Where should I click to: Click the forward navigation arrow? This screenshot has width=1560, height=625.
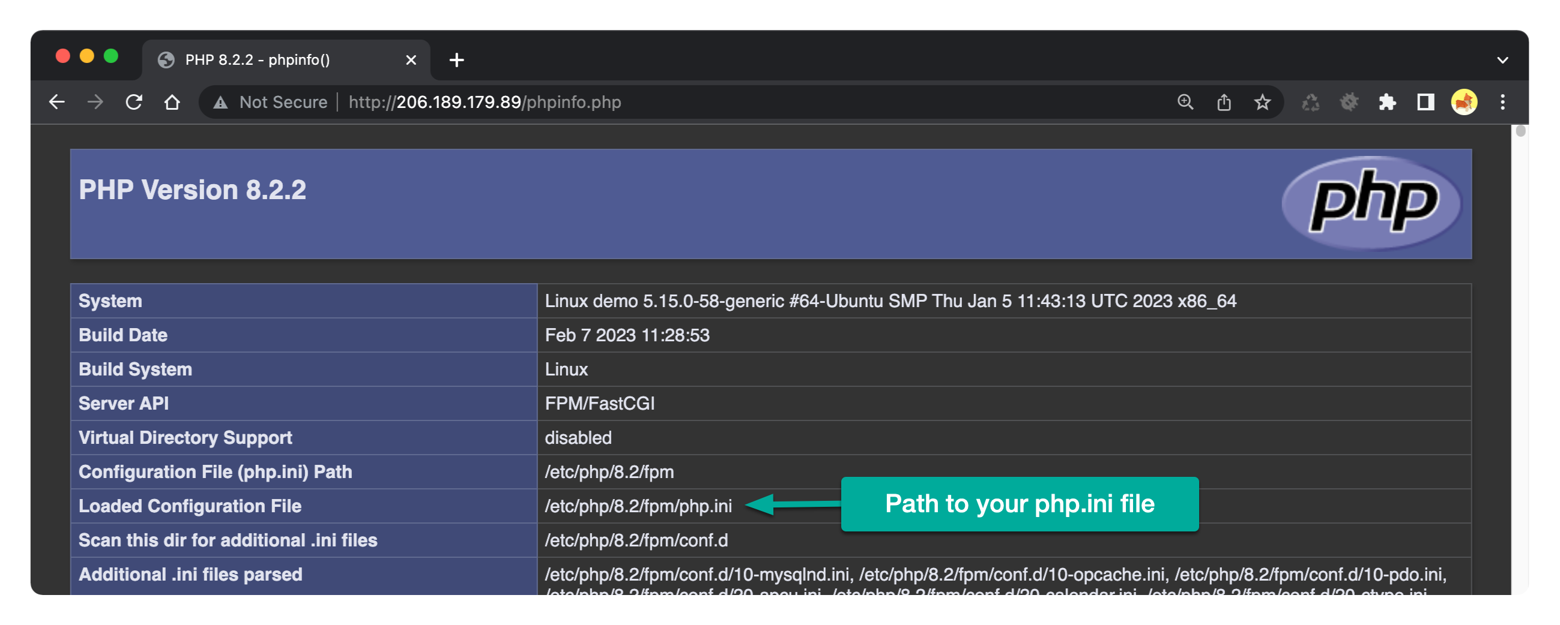pos(95,102)
